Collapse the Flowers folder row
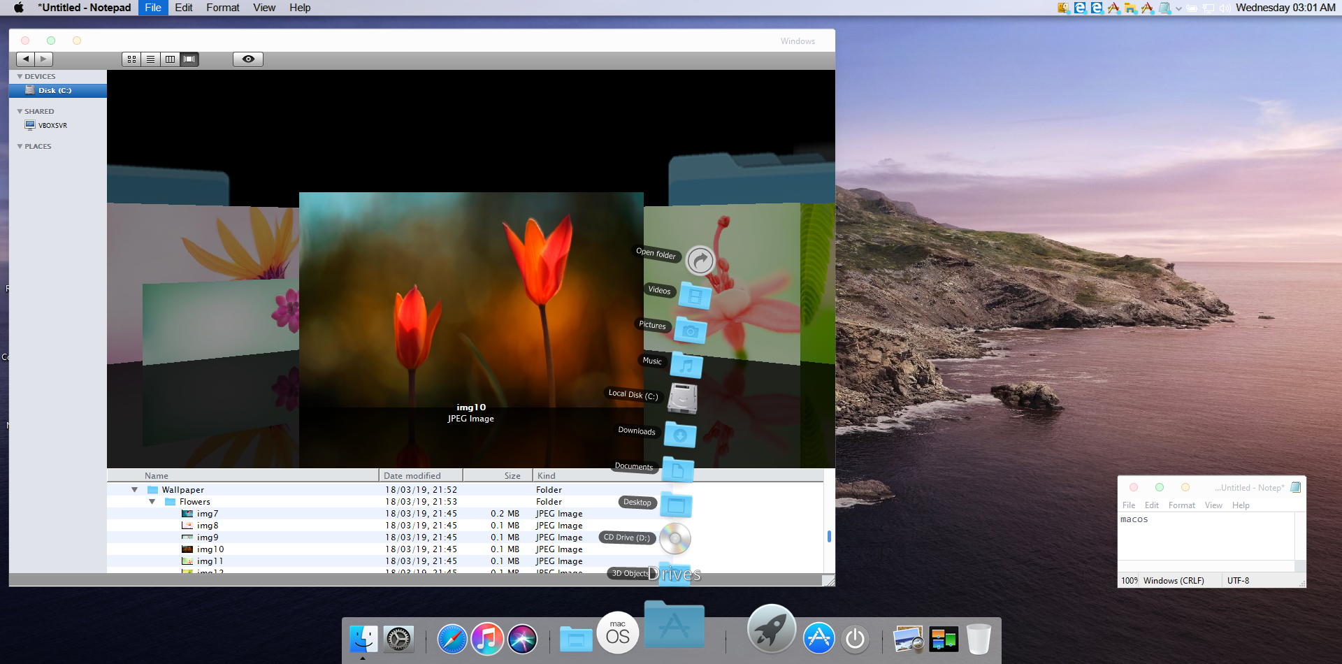 click(x=152, y=502)
